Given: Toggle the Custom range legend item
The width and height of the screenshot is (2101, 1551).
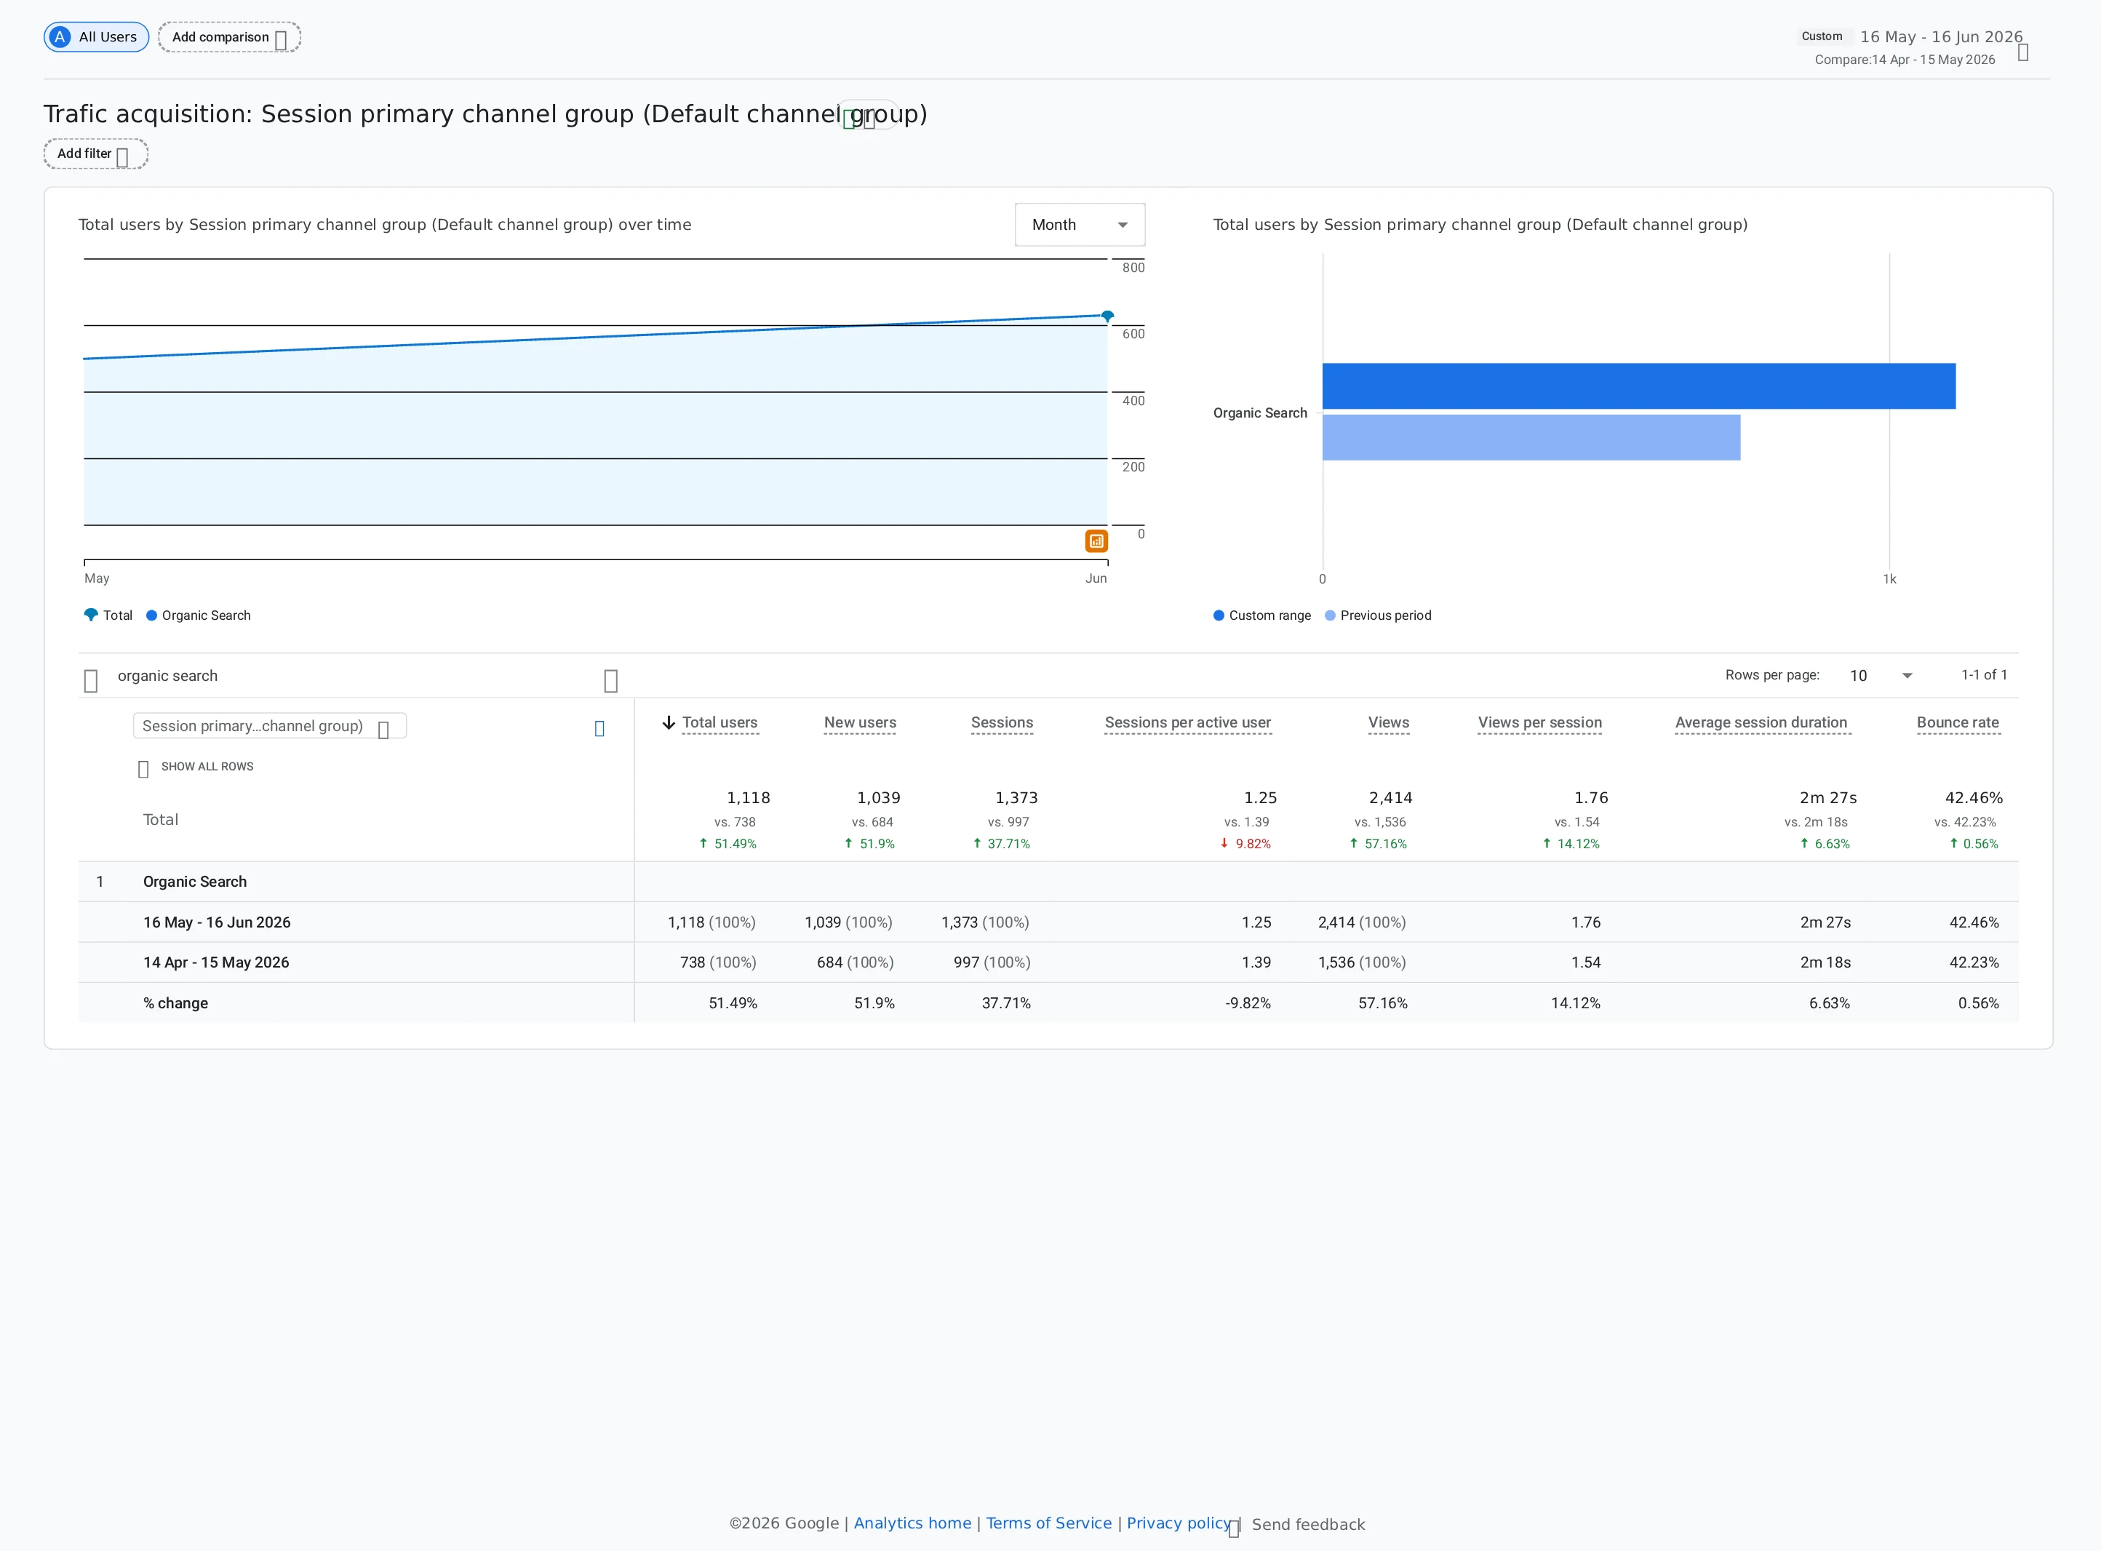Looking at the screenshot, I should click(1261, 615).
